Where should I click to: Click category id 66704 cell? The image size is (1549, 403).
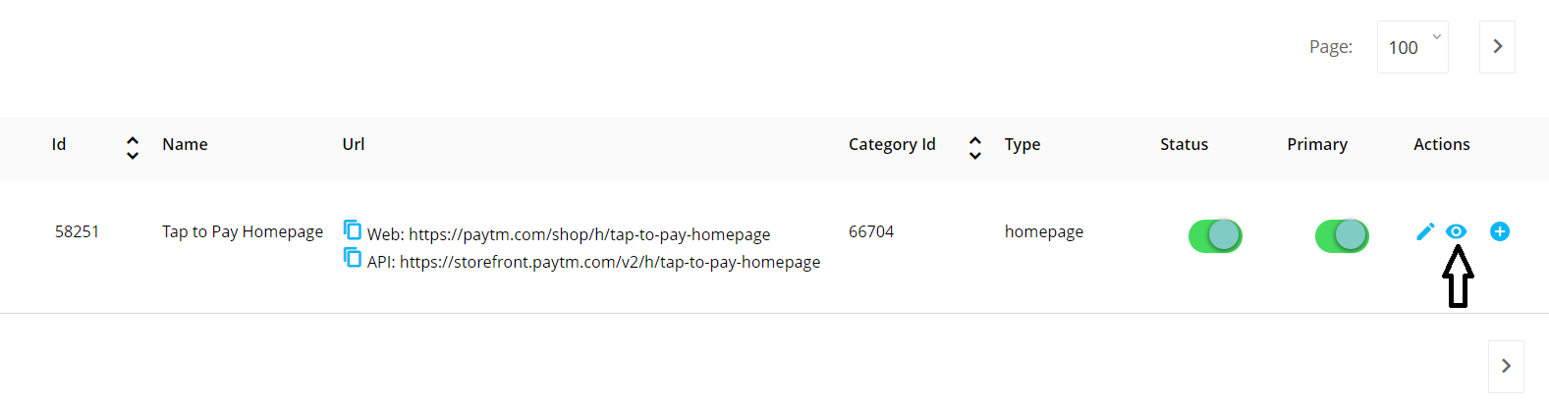[x=871, y=231]
